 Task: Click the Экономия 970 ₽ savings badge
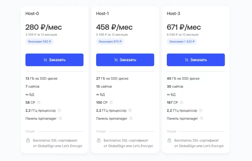(x=110, y=41)
